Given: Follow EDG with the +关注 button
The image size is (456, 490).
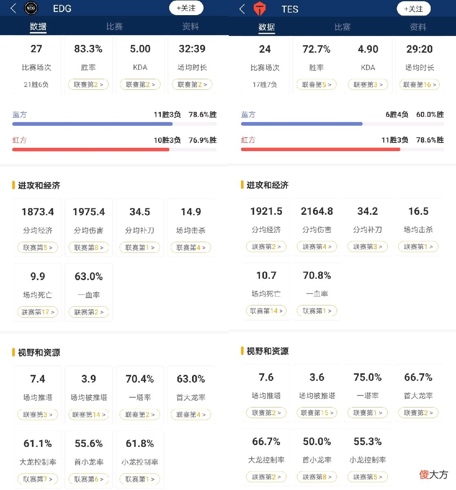Looking at the screenshot, I should click(x=186, y=8).
